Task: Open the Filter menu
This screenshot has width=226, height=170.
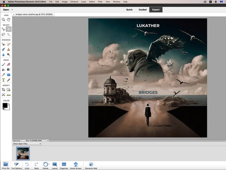Action: click(x=100, y=2)
